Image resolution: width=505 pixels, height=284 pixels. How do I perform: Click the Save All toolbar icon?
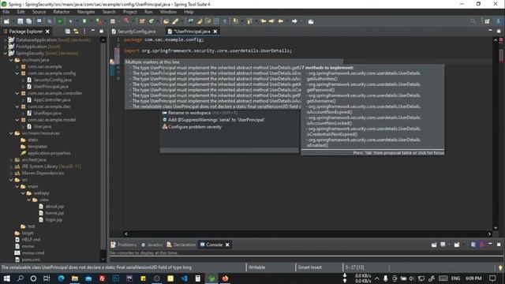point(28,21)
